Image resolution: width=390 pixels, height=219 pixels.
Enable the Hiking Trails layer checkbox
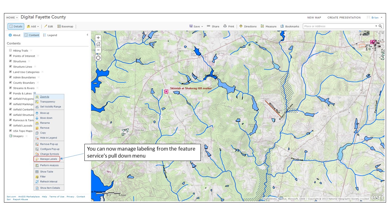pyautogui.click(x=10, y=50)
